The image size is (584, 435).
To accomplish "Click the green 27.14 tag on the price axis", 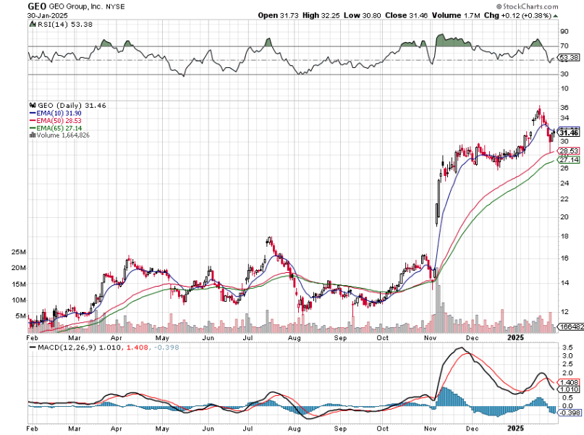I will [570, 160].
